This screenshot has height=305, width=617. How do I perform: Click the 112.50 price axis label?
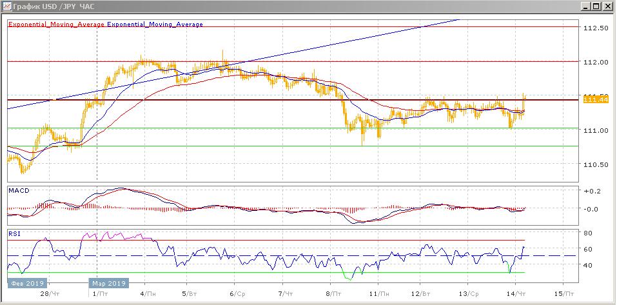coord(595,28)
